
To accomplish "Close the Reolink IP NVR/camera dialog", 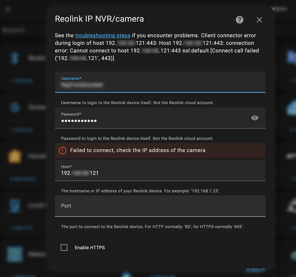I will [259, 20].
